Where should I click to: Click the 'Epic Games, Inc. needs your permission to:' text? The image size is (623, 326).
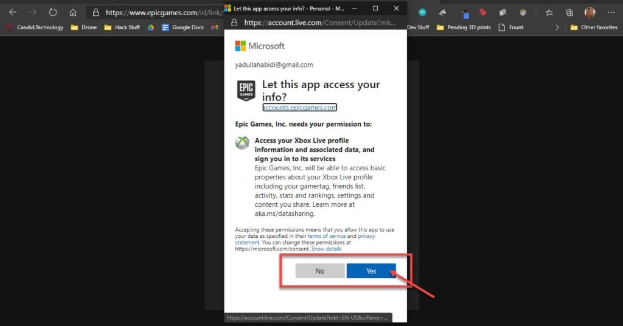click(x=304, y=124)
